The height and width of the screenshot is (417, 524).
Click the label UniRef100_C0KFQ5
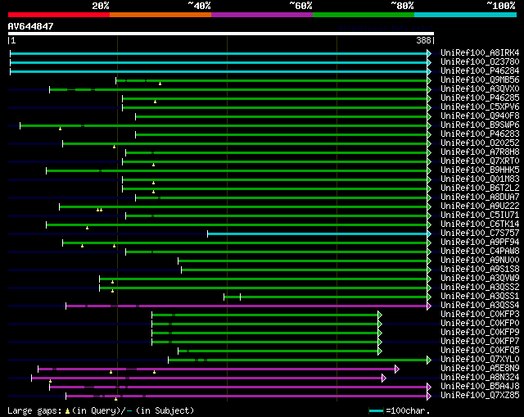[x=480, y=351]
